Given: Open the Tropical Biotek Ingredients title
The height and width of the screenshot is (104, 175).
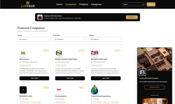Looking at the screenshot, I should (101, 96).
